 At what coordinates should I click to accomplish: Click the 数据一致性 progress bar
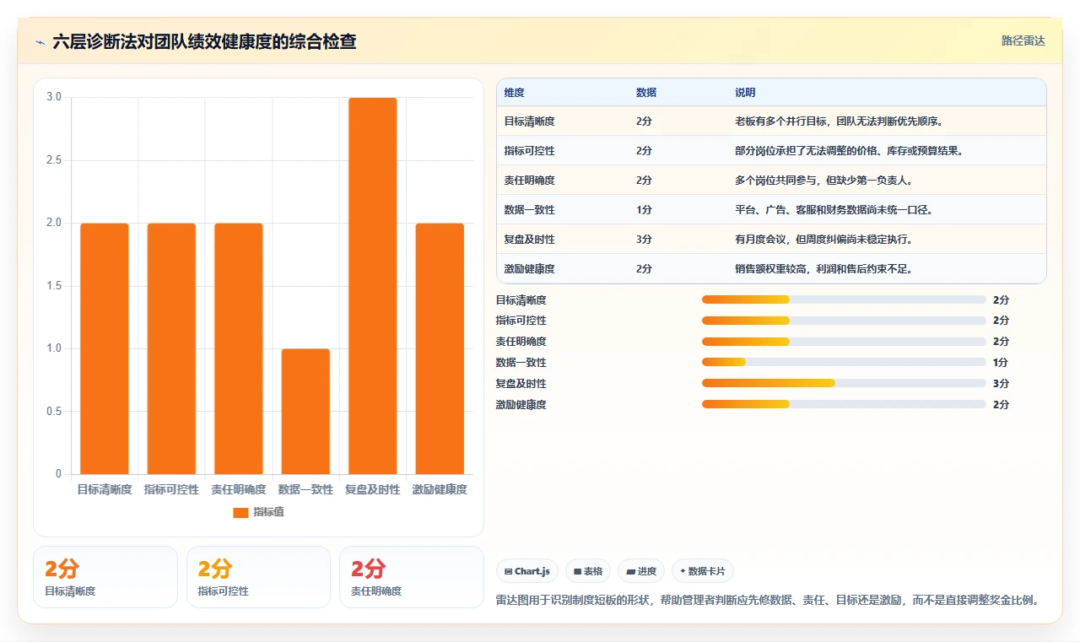(x=844, y=363)
